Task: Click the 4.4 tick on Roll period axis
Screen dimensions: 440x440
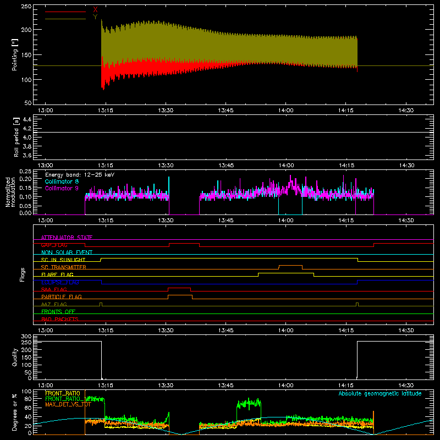Action: tap(27, 119)
